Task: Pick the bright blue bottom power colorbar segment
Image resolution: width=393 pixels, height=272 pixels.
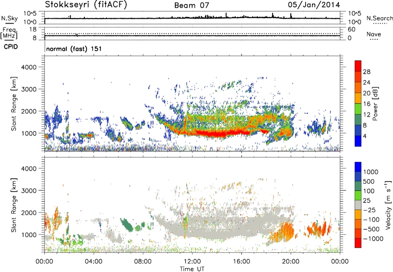Action: click(358, 141)
